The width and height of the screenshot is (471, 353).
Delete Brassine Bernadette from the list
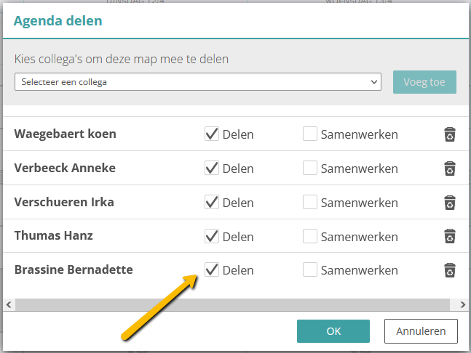[x=450, y=270]
